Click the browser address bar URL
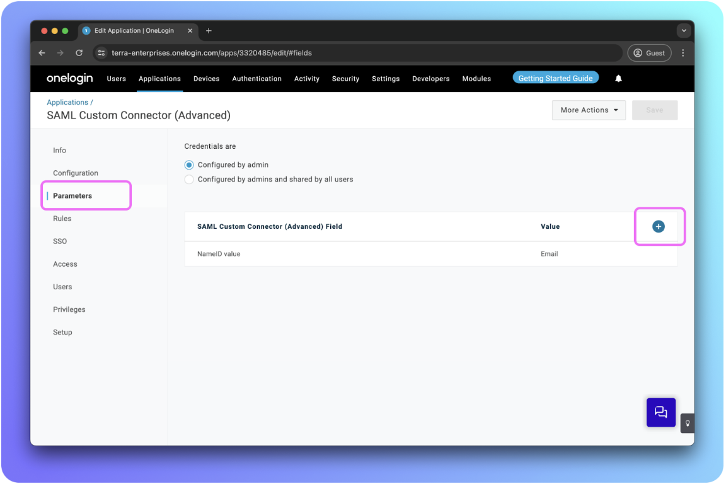The image size is (726, 484). pyautogui.click(x=212, y=53)
